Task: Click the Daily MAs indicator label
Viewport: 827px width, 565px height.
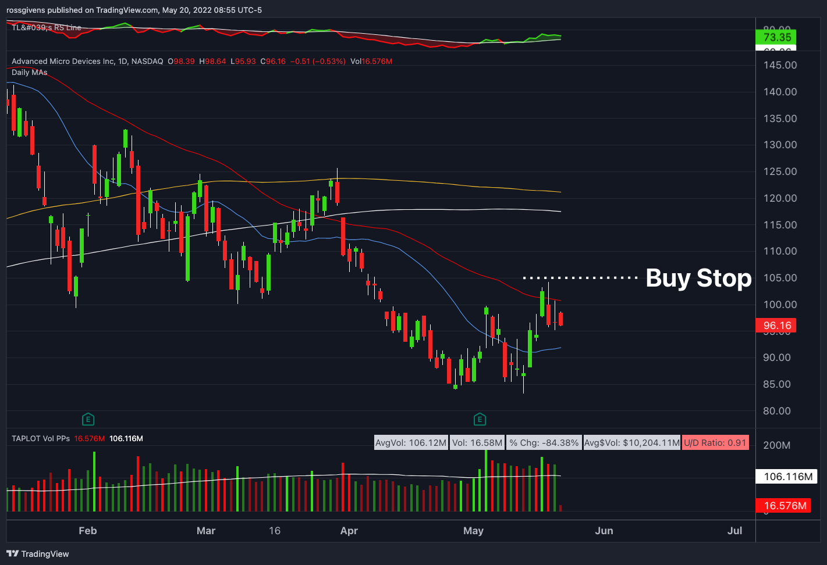Action: click(x=30, y=73)
